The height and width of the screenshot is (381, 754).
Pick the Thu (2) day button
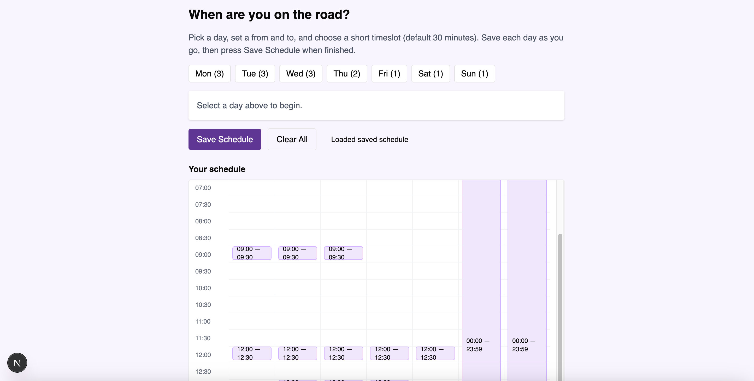click(346, 73)
